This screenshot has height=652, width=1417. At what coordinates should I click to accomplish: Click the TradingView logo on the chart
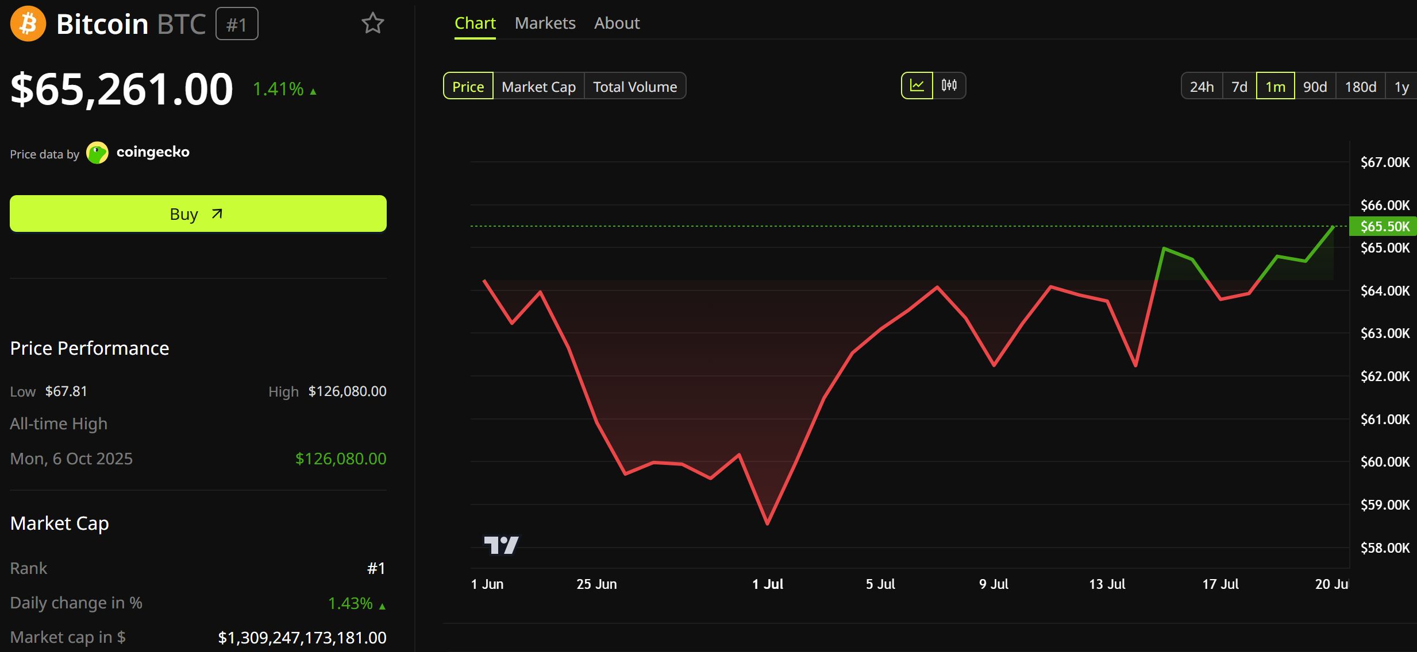501,545
